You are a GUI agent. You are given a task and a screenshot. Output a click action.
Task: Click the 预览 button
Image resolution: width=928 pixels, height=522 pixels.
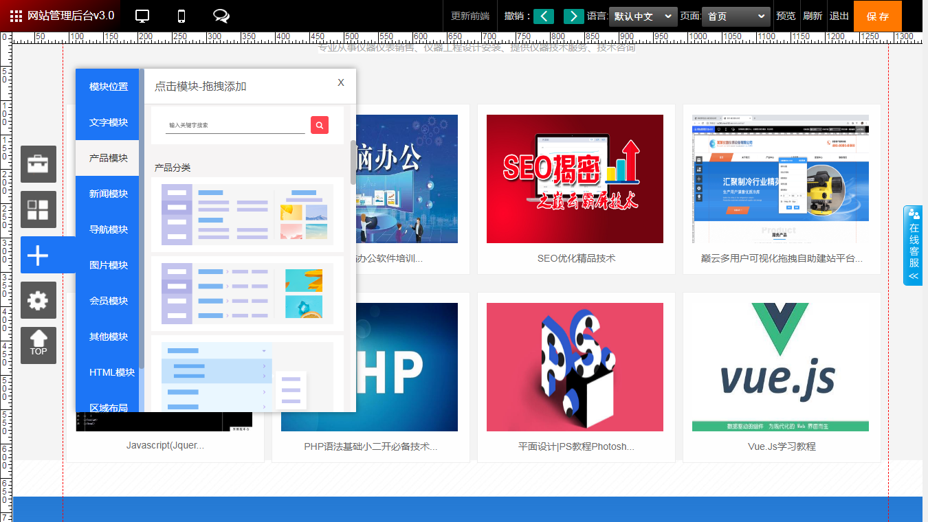[x=786, y=15]
